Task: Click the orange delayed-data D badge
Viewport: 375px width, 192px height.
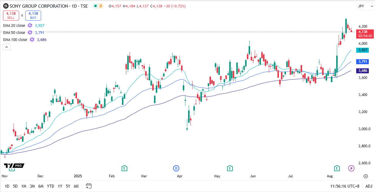Action: (x=101, y=6)
